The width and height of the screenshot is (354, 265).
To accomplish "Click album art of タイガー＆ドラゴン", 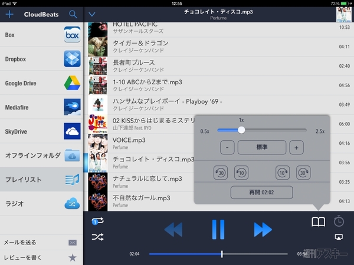I will 98,47.
